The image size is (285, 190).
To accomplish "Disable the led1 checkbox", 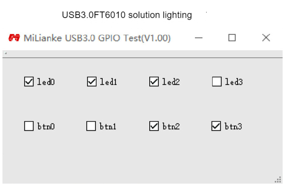I will pyautogui.click(x=92, y=81).
